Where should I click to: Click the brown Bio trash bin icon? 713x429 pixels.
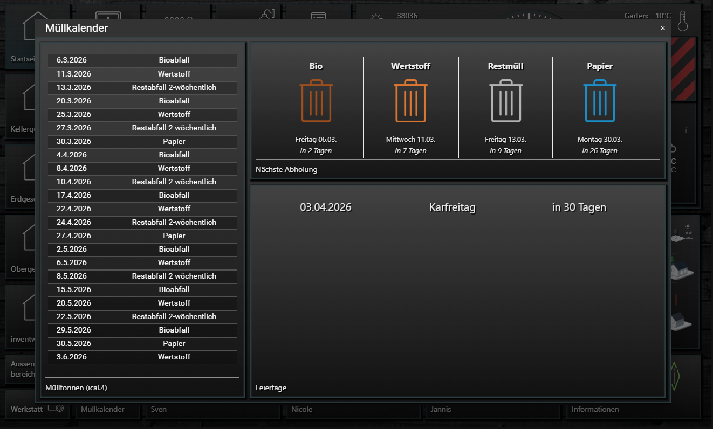(x=316, y=101)
